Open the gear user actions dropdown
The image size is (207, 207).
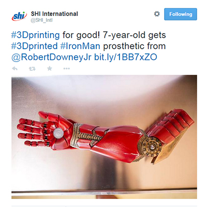coord(157,14)
